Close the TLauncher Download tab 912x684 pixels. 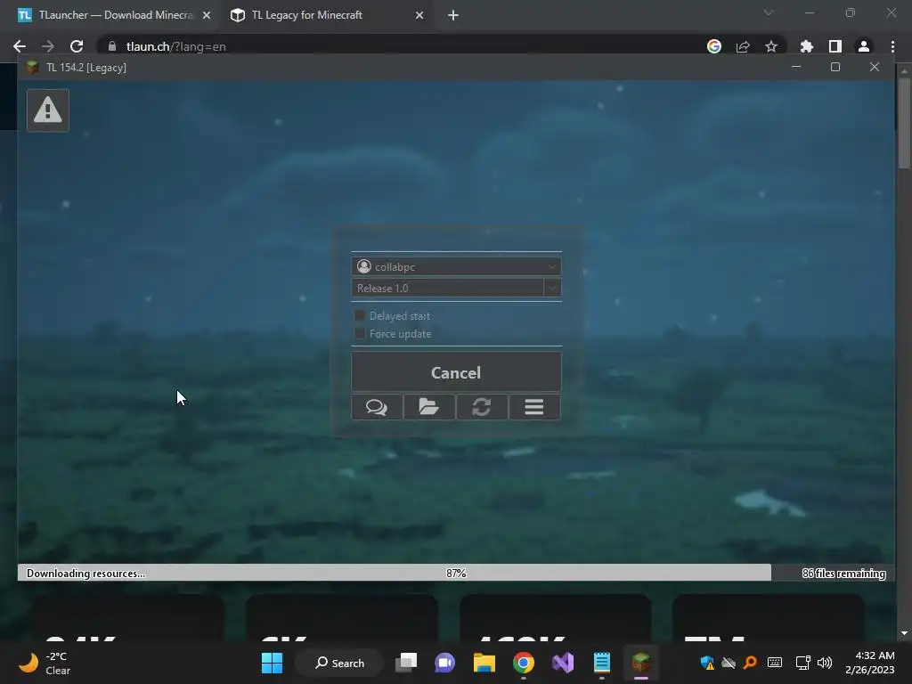click(207, 15)
